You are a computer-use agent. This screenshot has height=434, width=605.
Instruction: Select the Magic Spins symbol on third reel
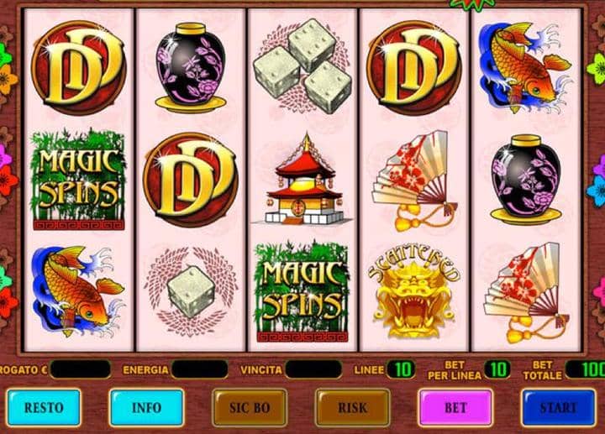point(302,292)
